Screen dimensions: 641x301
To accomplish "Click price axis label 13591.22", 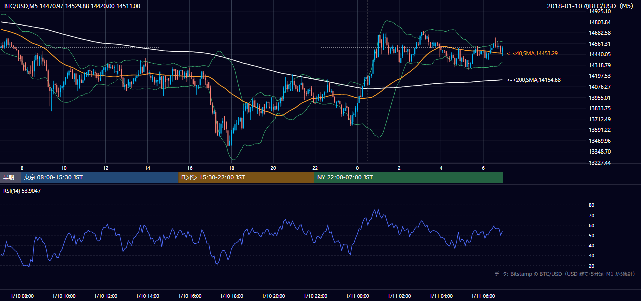I will (600, 130).
